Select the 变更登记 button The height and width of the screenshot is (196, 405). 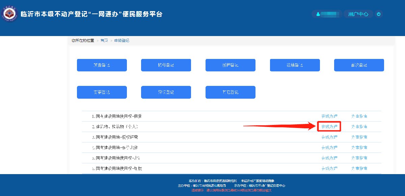(x=102, y=92)
